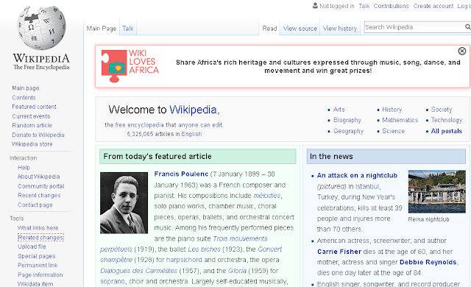Open the Gloria link
This screenshot has height=287, width=471.
pyautogui.click(x=237, y=271)
